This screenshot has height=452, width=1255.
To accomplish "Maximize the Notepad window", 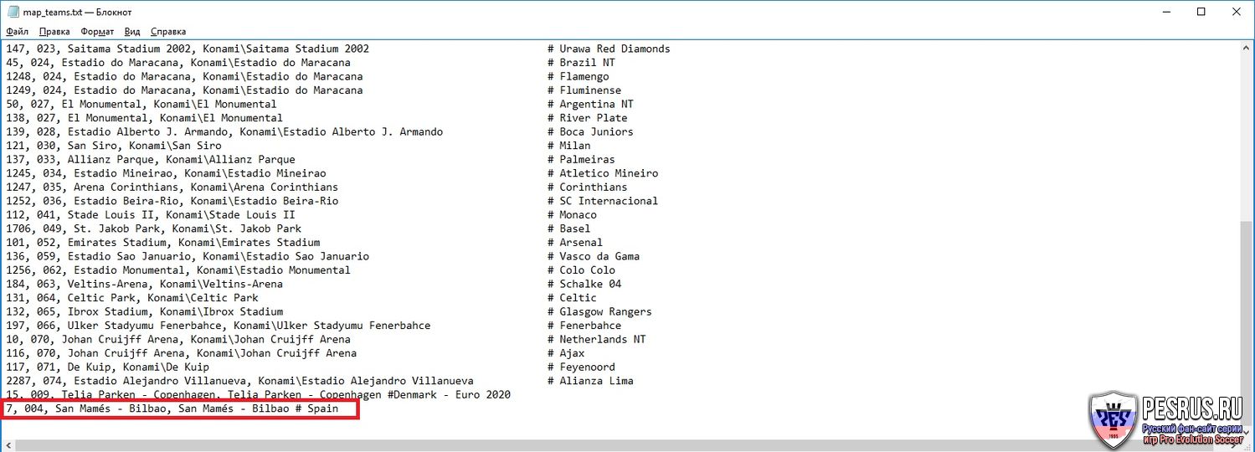I will tap(1201, 12).
